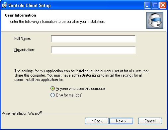This screenshot has height=130, width=168.
Task: Click the Ventrilo headset logo image
Action: point(155,21)
